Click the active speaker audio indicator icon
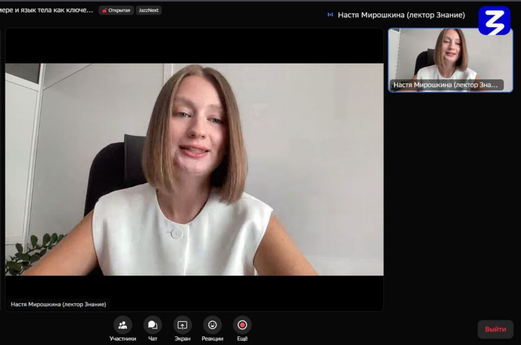The width and height of the screenshot is (521, 345). click(x=330, y=15)
